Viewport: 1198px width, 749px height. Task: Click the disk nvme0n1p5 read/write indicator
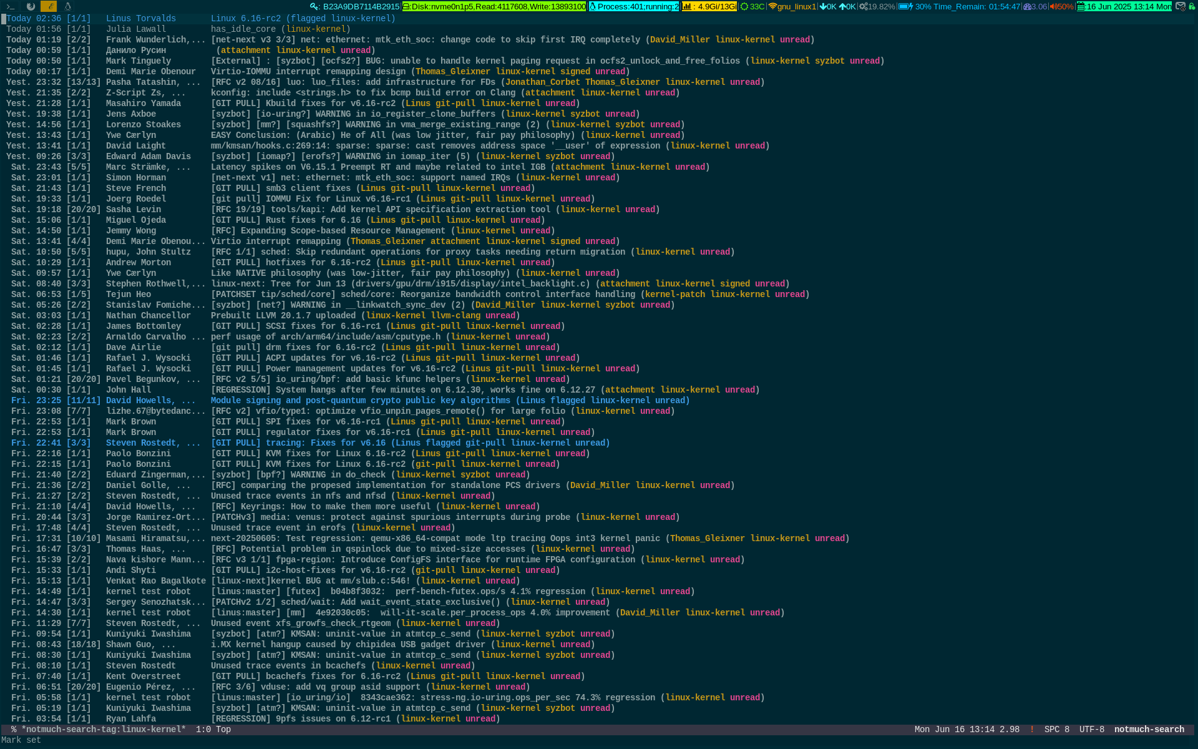click(x=494, y=6)
